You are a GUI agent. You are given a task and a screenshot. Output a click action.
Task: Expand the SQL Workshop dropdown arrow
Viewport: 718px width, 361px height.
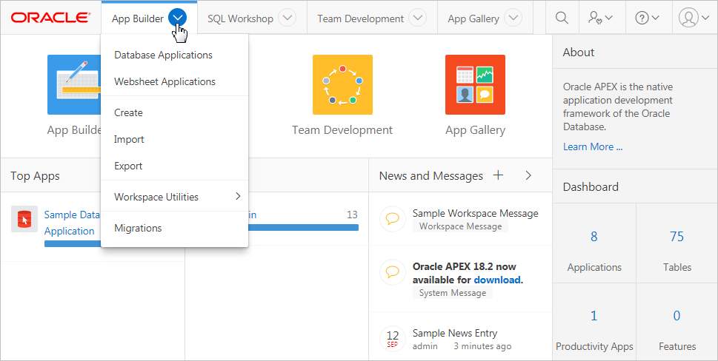click(x=287, y=18)
